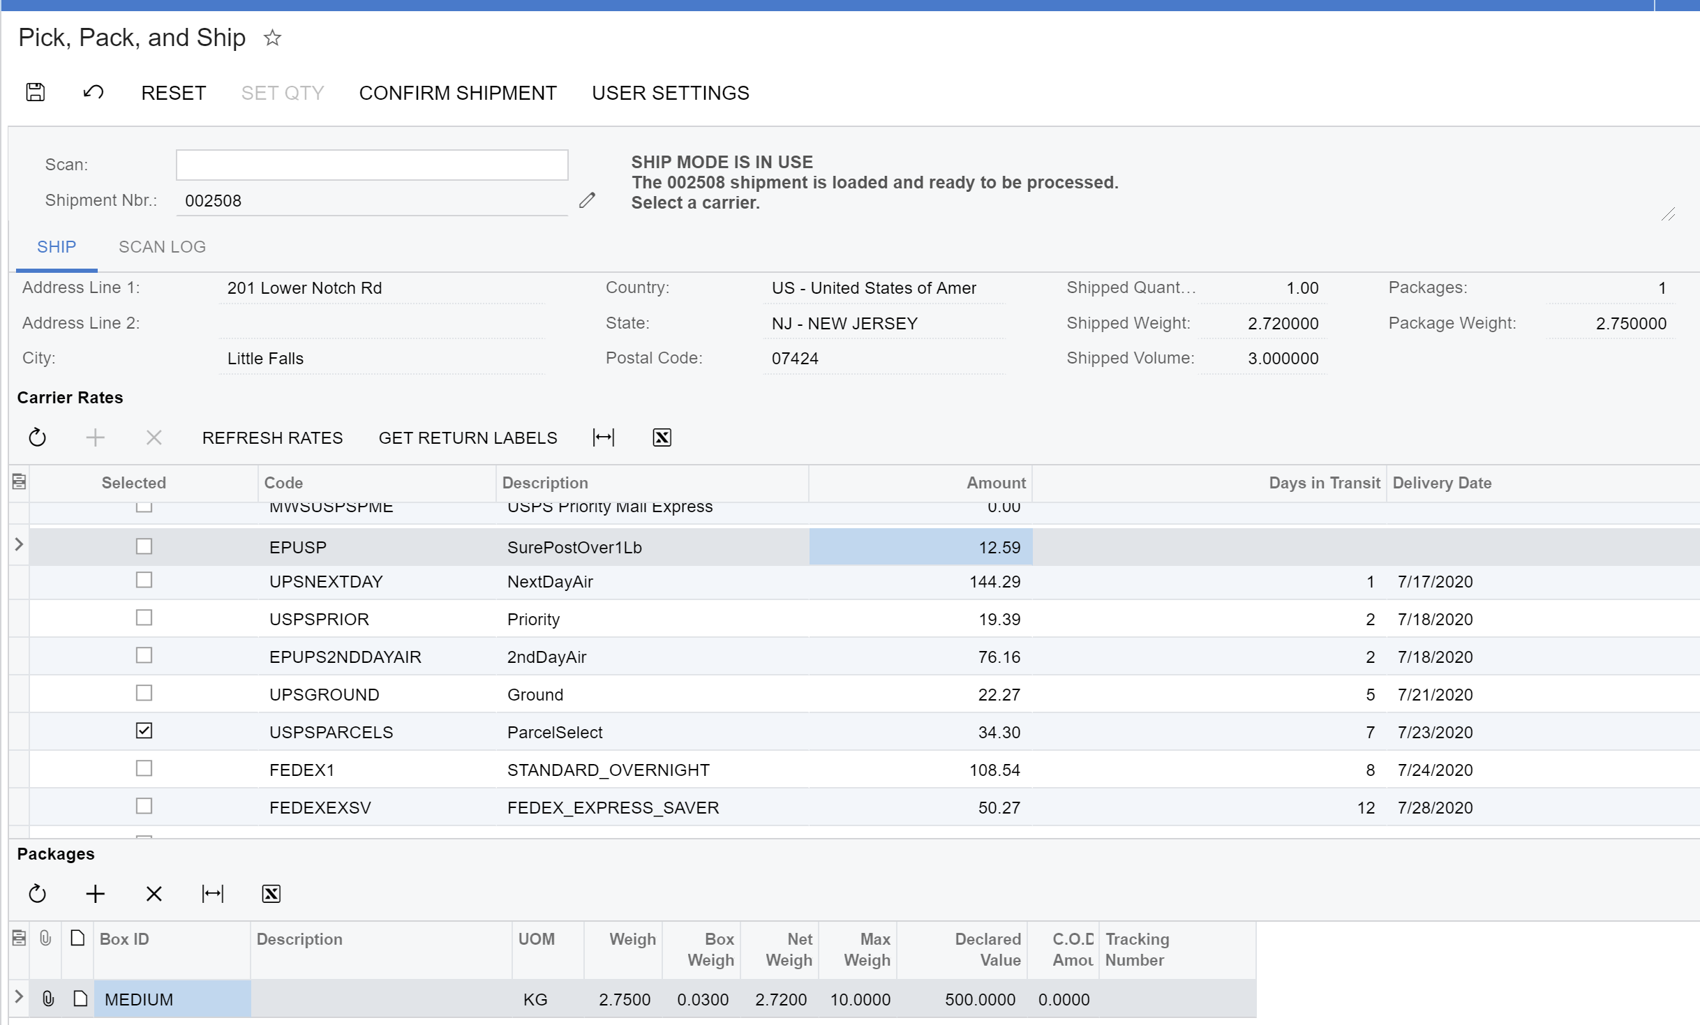Screen dimensions: 1700x1025
Task: Click the REFRESH RATES button
Action: 274,437
